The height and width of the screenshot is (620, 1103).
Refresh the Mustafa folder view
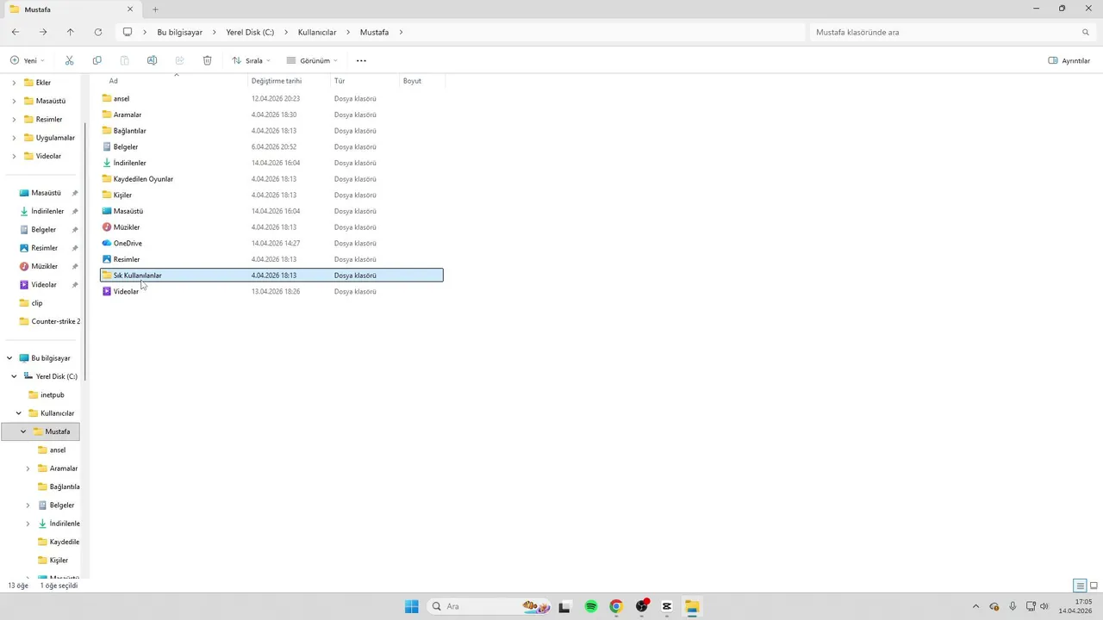98,32
